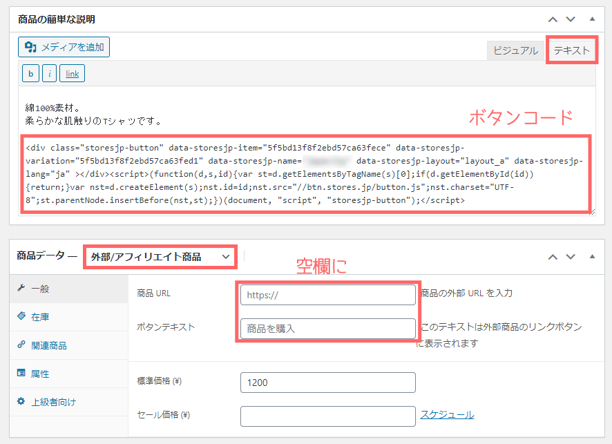Switch to the テキスト editor tab
This screenshot has width=612, height=444.
tap(571, 50)
